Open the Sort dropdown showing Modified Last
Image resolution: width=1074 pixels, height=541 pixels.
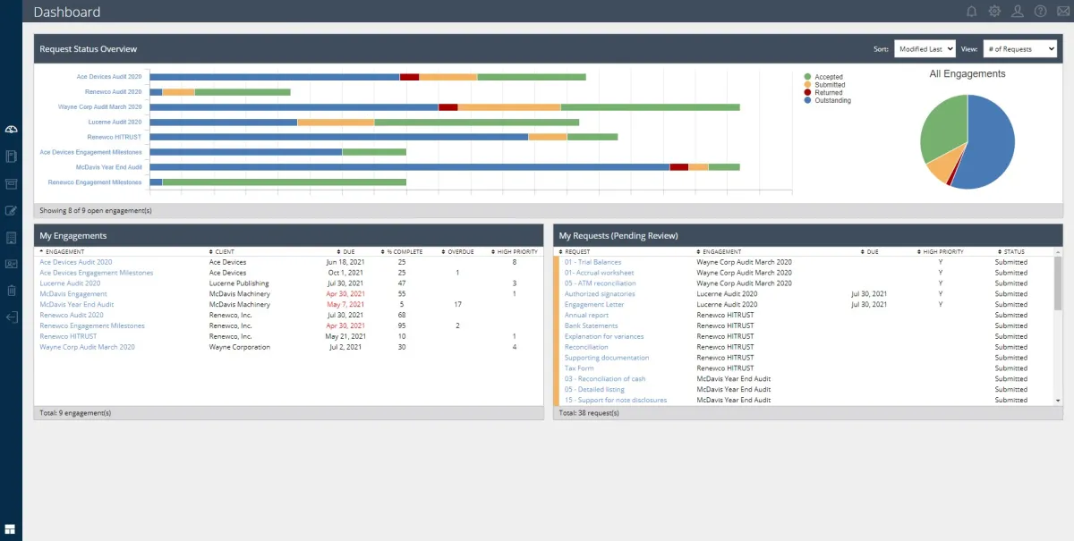(x=925, y=49)
